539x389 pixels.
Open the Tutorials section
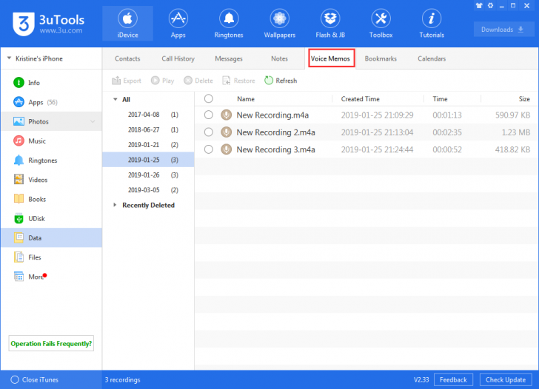pos(432,24)
